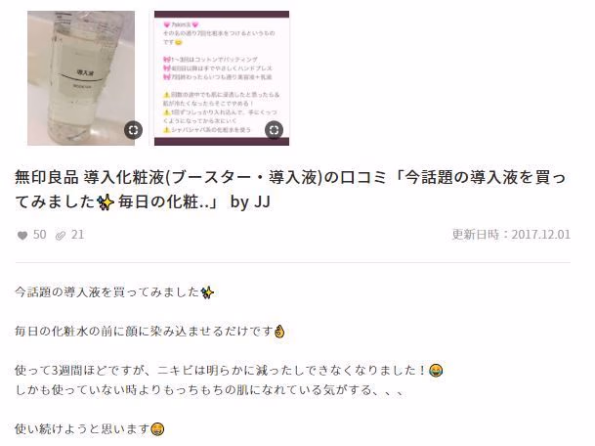Click the line しかも使っていない時よりもっちもち
The width and height of the screenshot is (595, 446).
[210, 390]
